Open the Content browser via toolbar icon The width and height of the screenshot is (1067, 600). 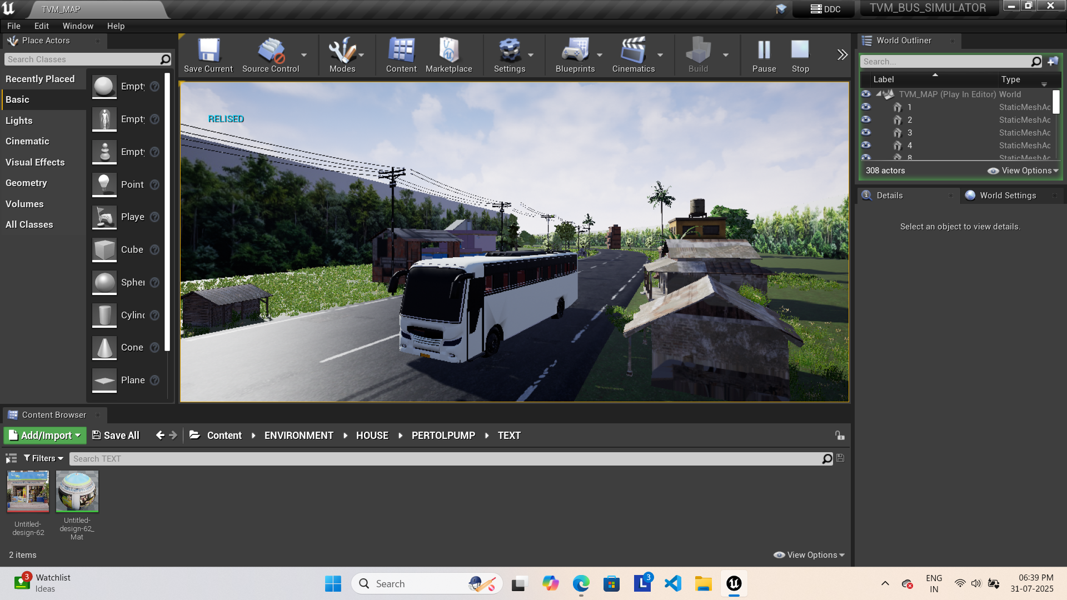(x=401, y=55)
